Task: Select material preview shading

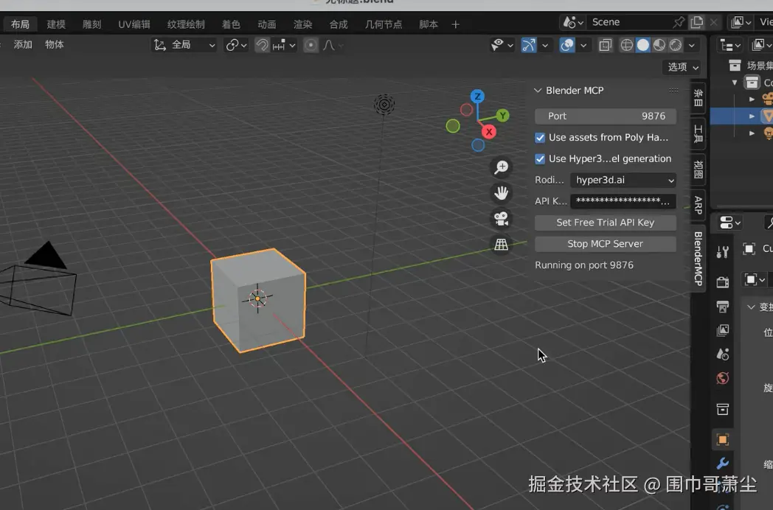Action: pos(659,46)
